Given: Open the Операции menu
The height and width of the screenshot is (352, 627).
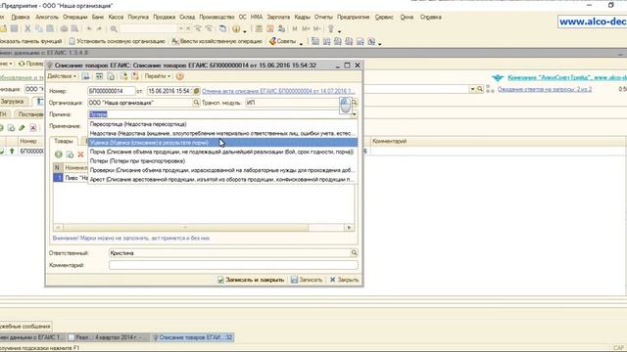Looking at the screenshot, I should click(x=74, y=18).
